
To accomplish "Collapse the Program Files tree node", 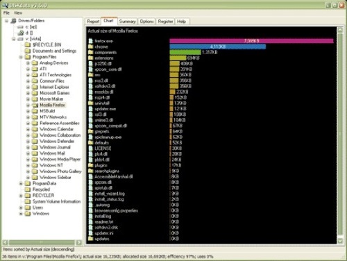I will click(21, 57).
